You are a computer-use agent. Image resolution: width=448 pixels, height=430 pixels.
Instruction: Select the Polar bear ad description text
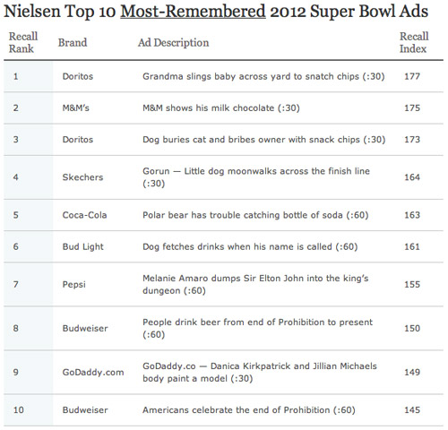click(x=255, y=215)
